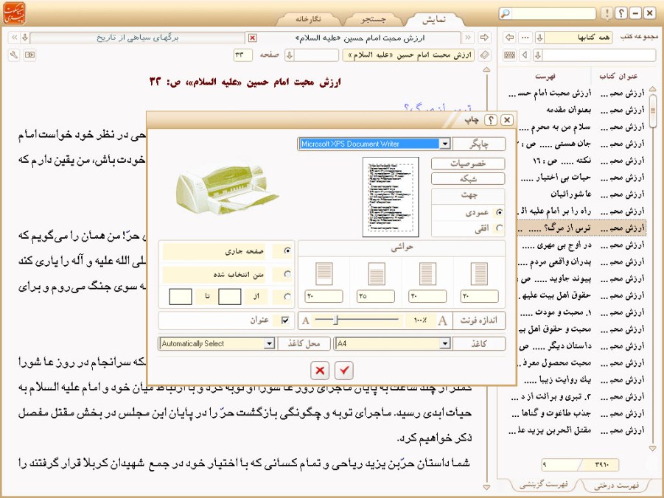Click the magnifier icon in the top search box
The height and width of the screenshot is (498, 664).
coord(505,13)
